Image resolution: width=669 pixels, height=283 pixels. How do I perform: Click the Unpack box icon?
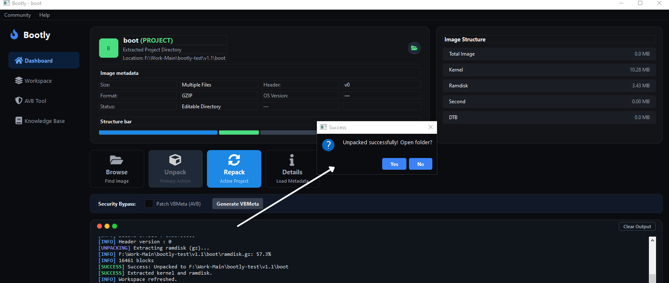tap(175, 160)
